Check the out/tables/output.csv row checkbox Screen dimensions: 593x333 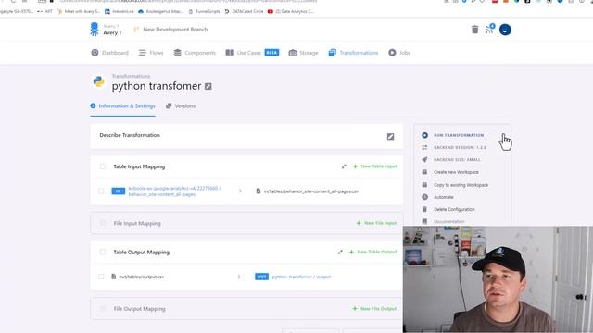(x=101, y=277)
